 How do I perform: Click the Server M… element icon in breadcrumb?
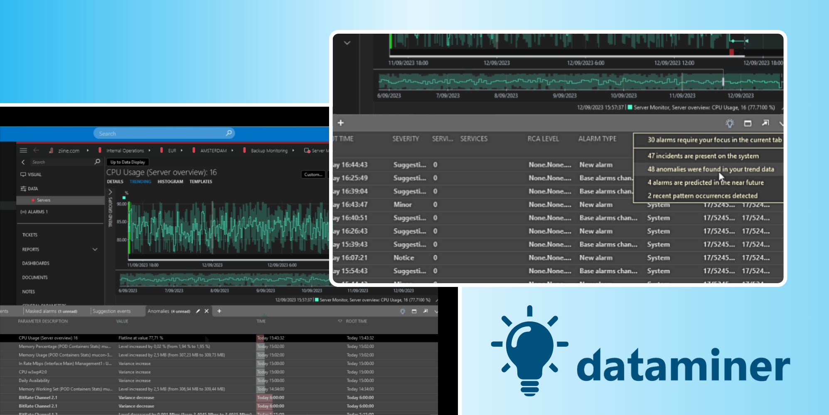tap(307, 151)
